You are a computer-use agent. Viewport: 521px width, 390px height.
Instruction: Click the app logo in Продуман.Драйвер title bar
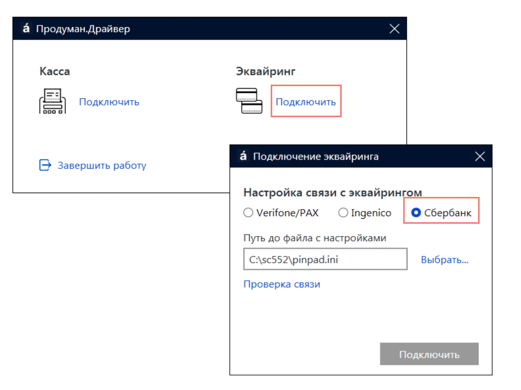coord(26,28)
